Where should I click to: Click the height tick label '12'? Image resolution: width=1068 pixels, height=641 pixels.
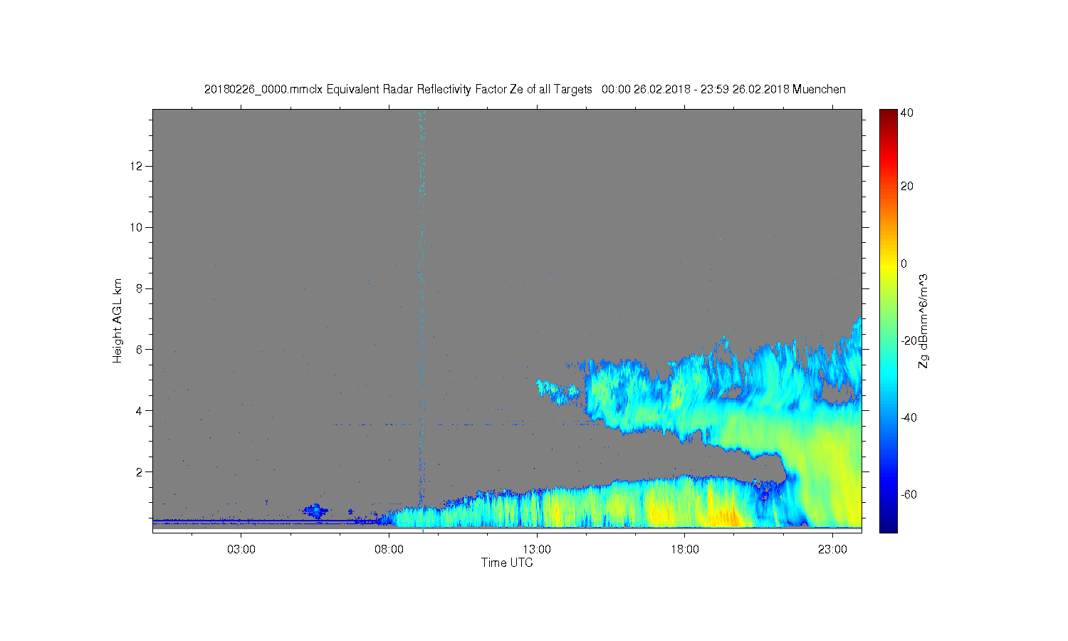point(137,166)
